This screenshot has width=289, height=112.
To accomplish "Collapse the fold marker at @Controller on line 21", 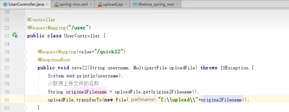I will pyautogui.click(x=24, y=20).
